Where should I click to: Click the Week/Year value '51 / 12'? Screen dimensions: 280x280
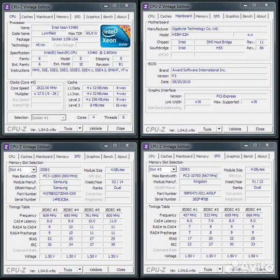pyautogui.click(x=258, y=181)
